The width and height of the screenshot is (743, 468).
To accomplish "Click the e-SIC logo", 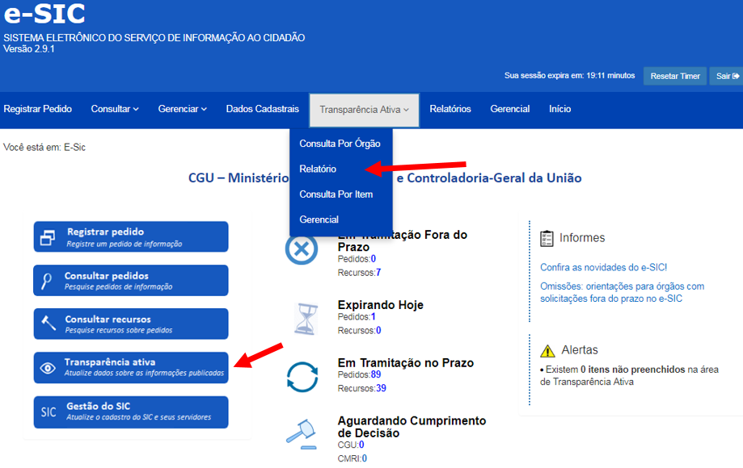I will pos(44,13).
